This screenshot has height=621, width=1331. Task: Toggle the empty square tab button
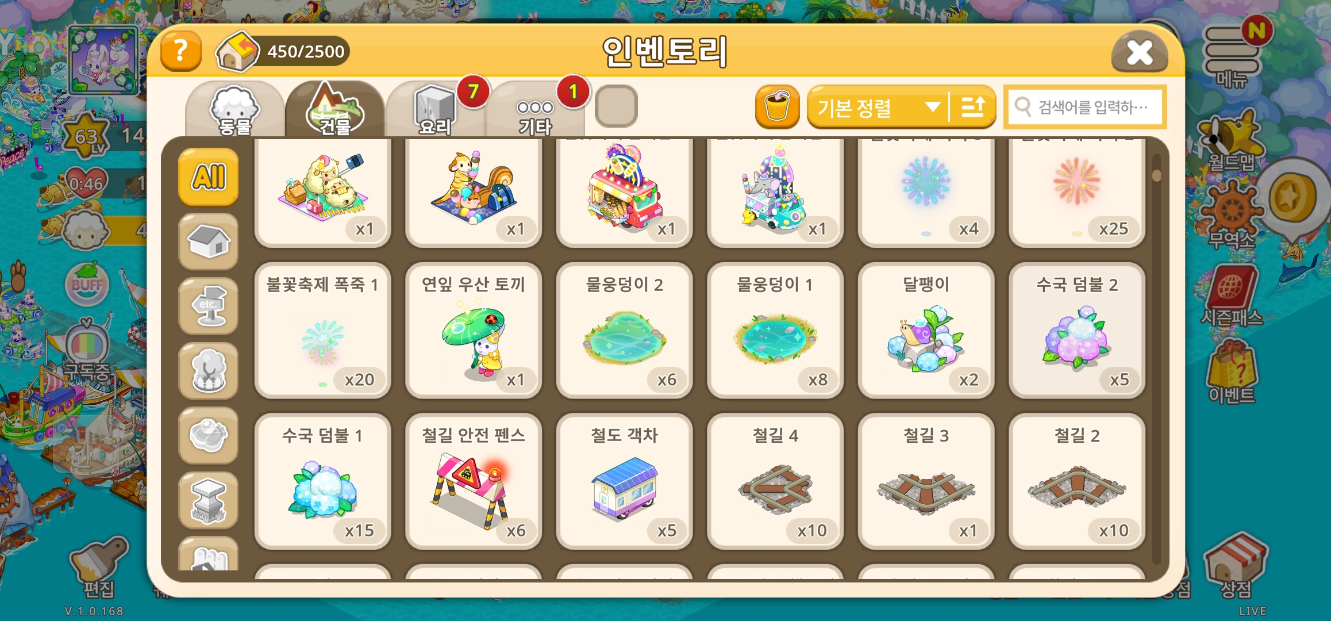[616, 106]
